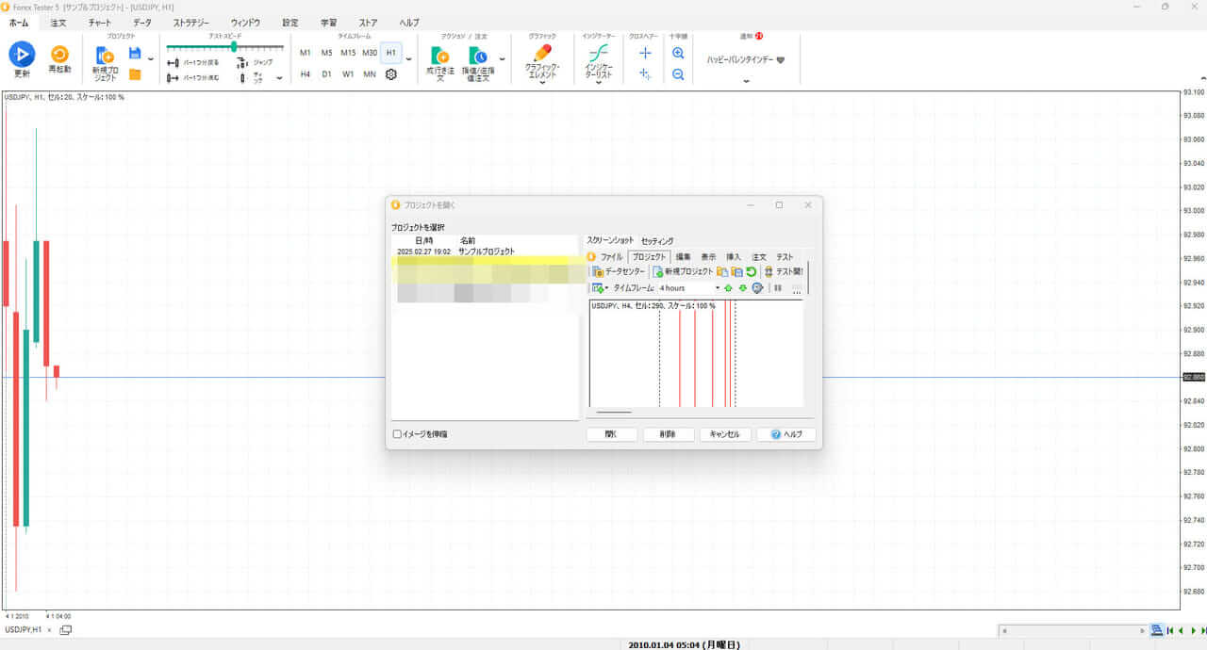Open the ウィンドウ ribbon tab
The width and height of the screenshot is (1207, 650).
[x=246, y=22]
